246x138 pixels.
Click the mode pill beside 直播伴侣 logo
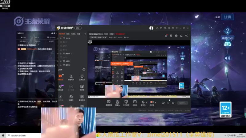point(78,28)
